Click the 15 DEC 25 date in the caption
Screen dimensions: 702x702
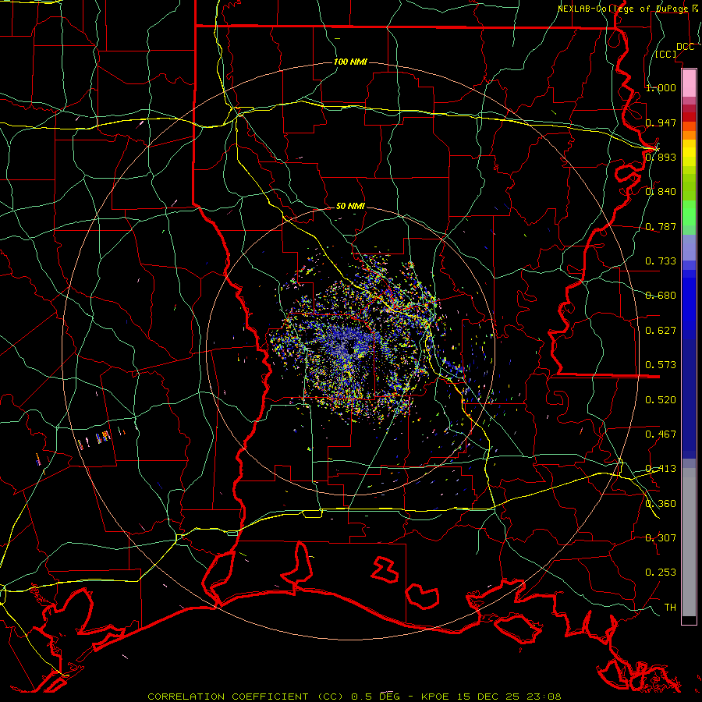[x=488, y=697]
